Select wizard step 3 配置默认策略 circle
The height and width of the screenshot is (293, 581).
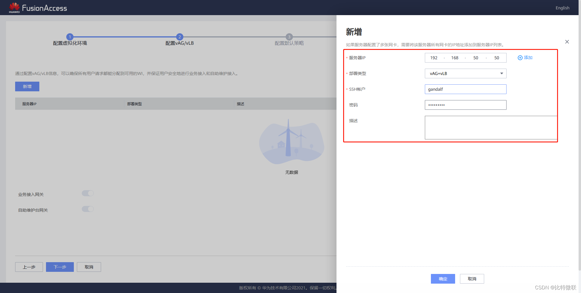[x=289, y=37]
